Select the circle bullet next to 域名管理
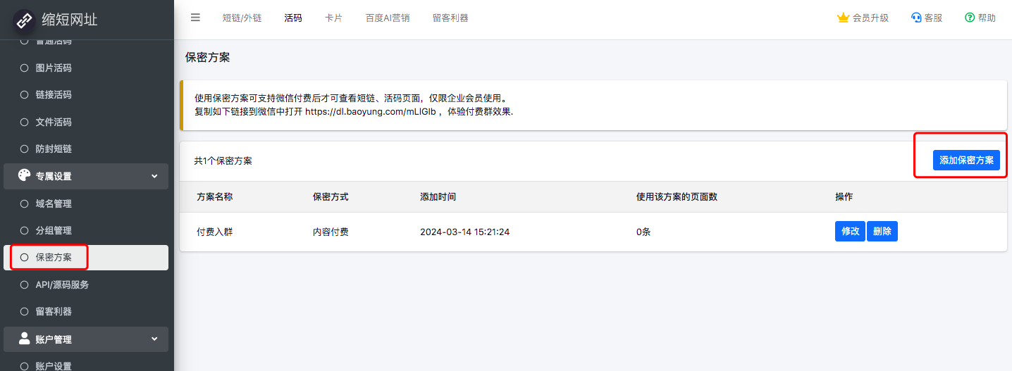Screen dimensions: 1012x371 tap(24, 203)
